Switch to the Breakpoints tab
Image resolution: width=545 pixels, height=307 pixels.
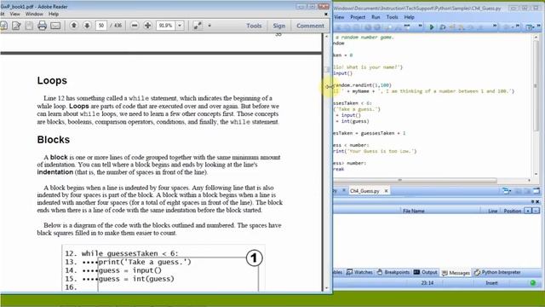pos(393,272)
